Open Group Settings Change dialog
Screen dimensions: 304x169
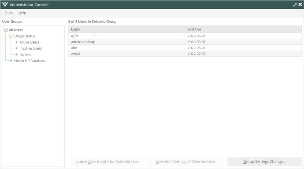264,162
